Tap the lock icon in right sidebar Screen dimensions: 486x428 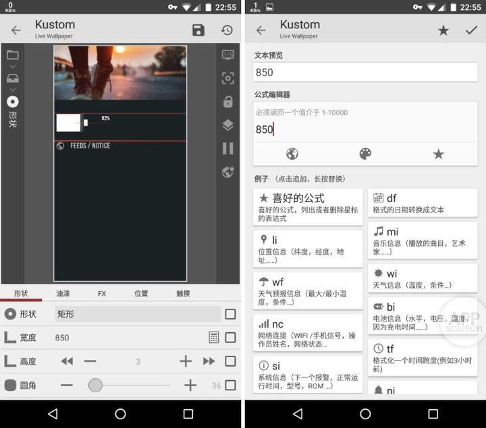[x=228, y=102]
